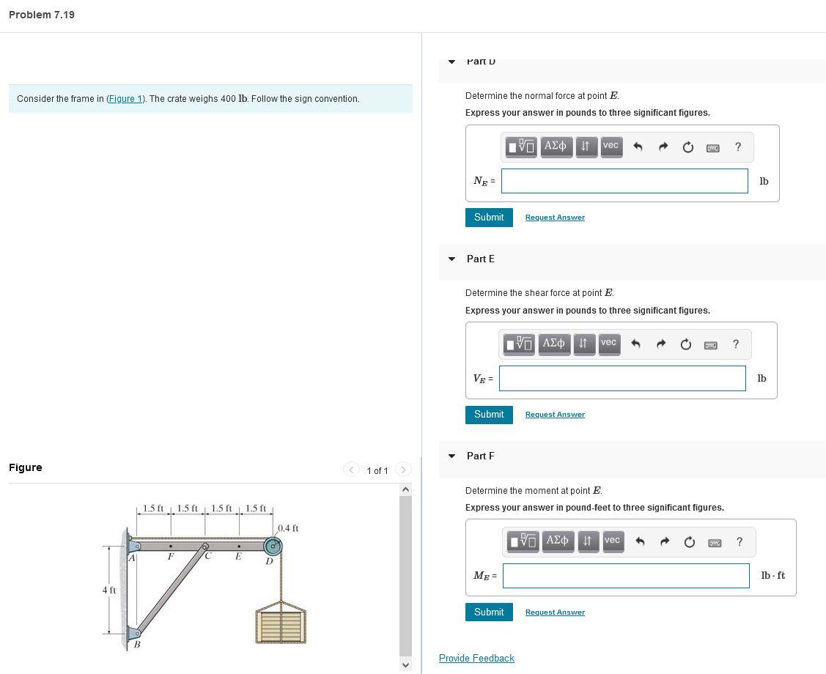Open the Figure 1 link
The height and width of the screenshot is (674, 826).
tap(125, 99)
